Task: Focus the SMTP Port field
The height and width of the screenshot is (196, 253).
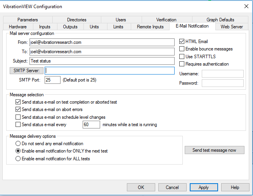Action: pos(52,80)
